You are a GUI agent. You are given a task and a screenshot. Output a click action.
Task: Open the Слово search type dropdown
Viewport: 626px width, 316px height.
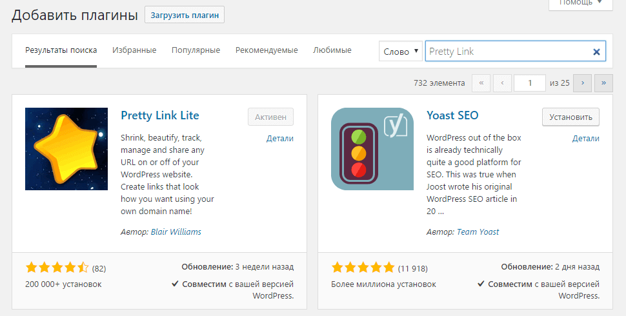(400, 52)
